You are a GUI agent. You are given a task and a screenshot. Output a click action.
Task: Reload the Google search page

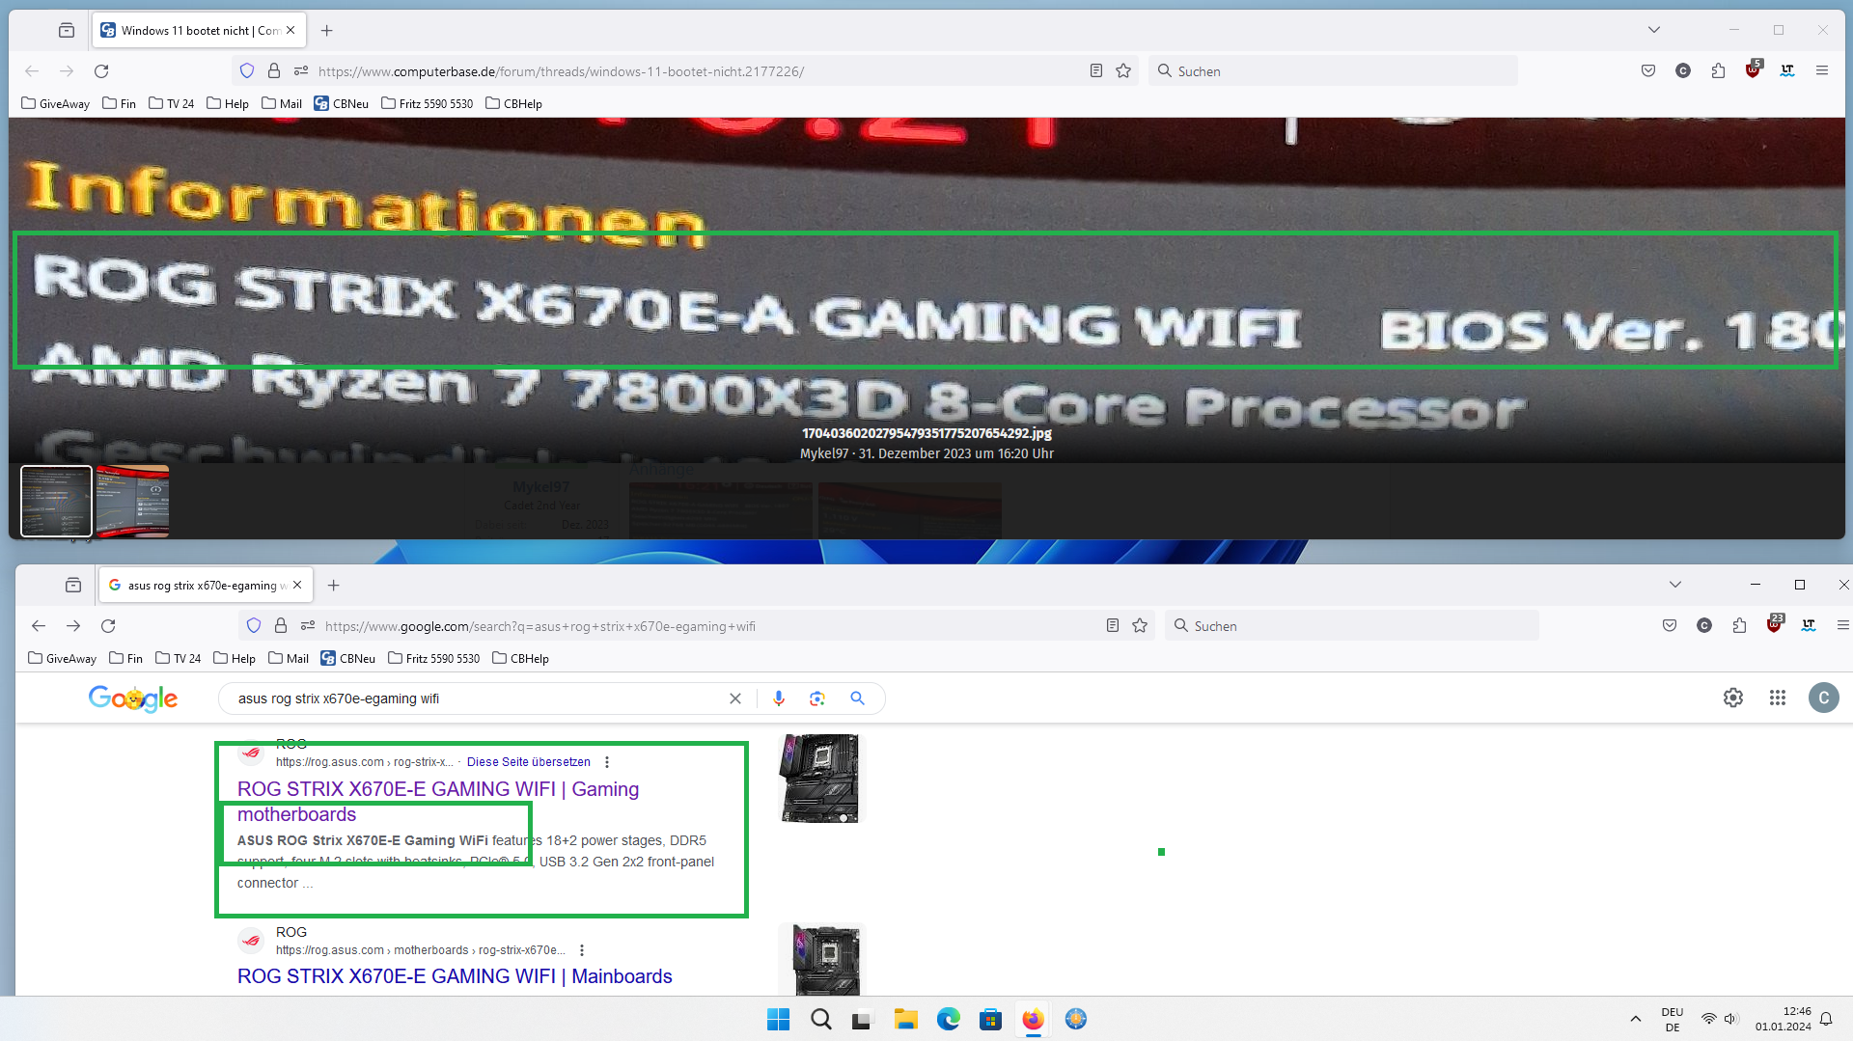(x=108, y=625)
